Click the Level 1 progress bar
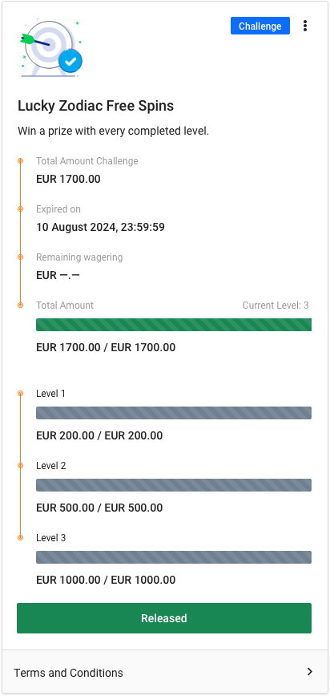The width and height of the screenshot is (330, 696). (174, 413)
